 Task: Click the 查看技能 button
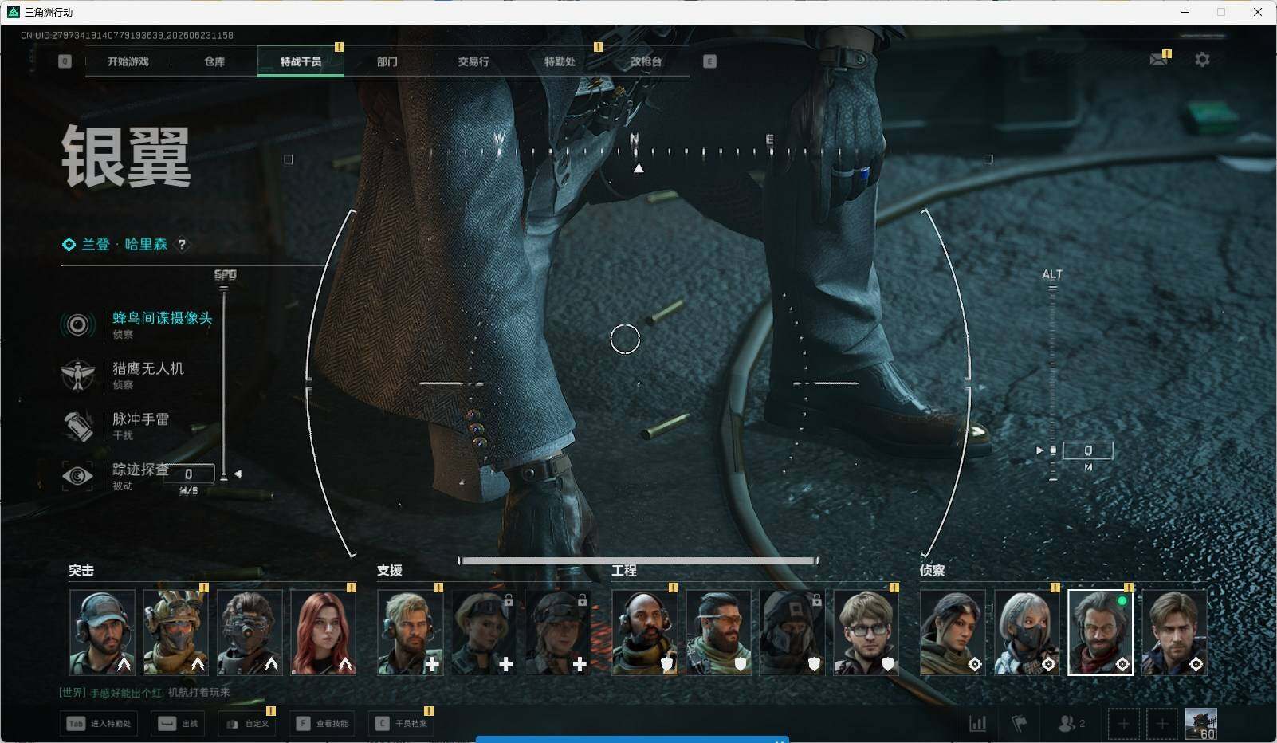[322, 724]
